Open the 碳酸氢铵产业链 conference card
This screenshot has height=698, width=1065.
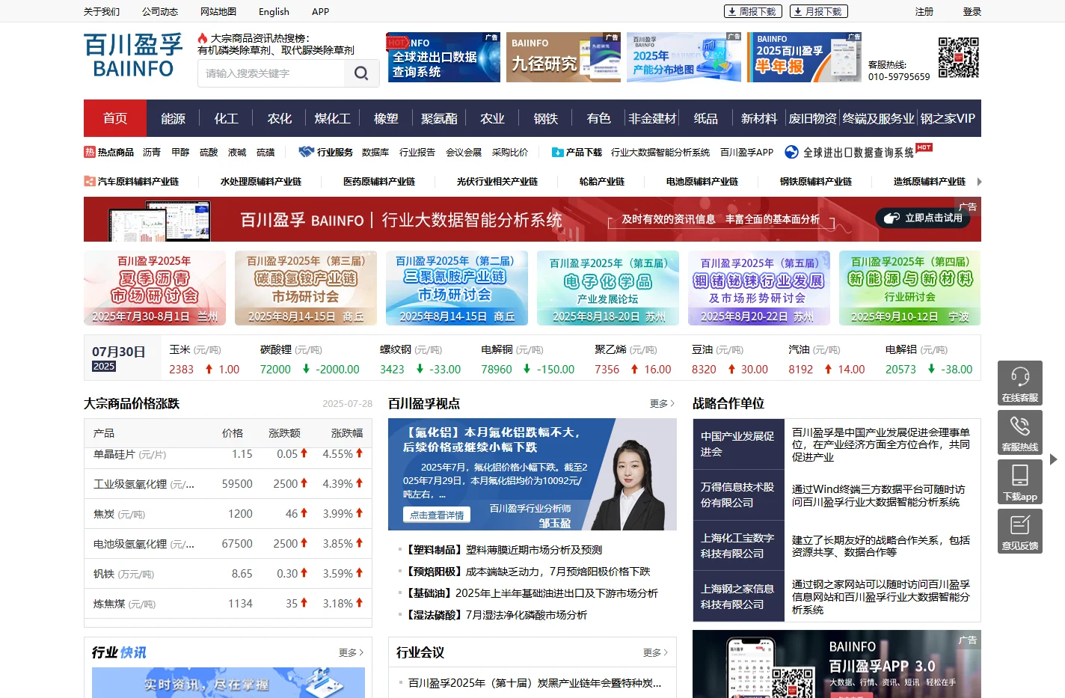pos(306,288)
